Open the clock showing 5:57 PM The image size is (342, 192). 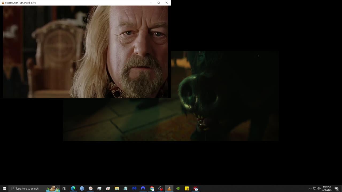[327, 189]
